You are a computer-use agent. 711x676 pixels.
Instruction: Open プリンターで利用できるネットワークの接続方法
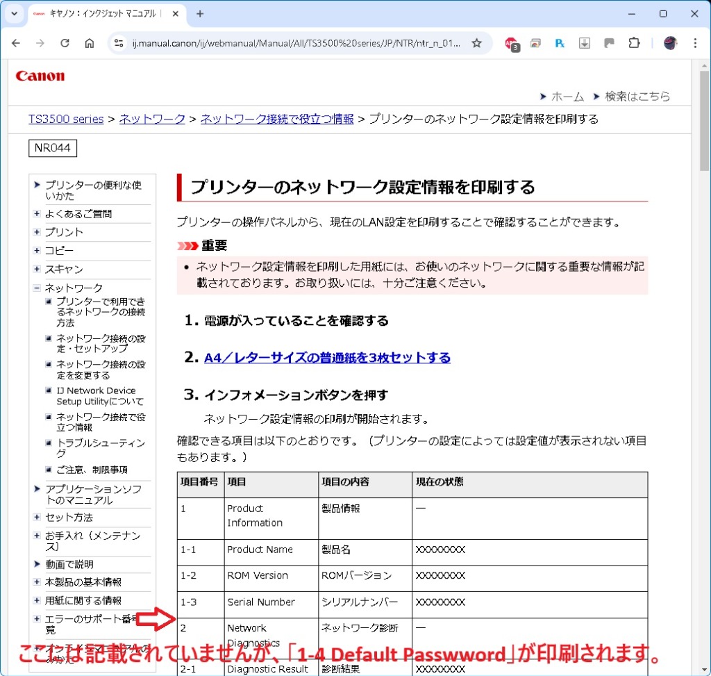[x=101, y=312]
